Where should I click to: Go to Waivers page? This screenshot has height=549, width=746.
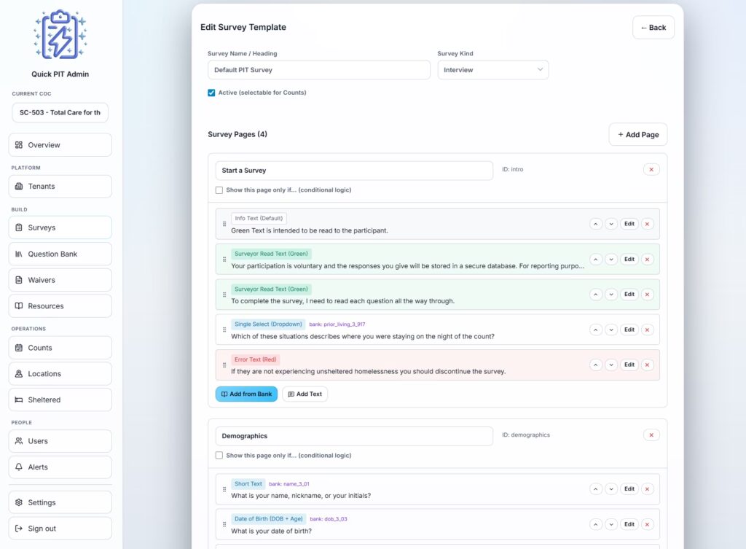pos(60,280)
